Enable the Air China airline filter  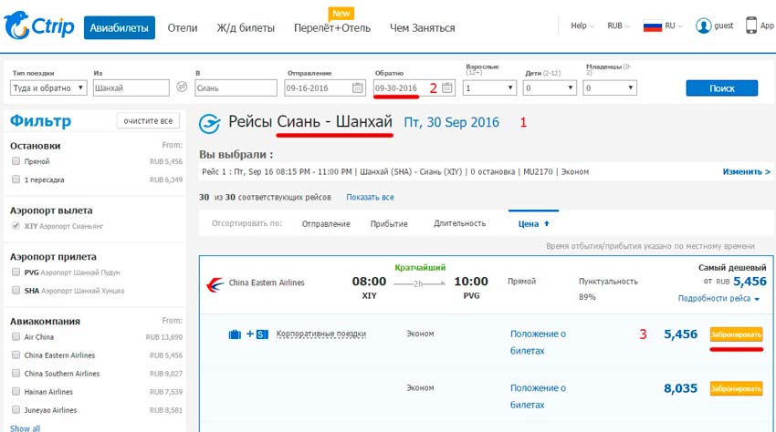pyautogui.click(x=16, y=337)
